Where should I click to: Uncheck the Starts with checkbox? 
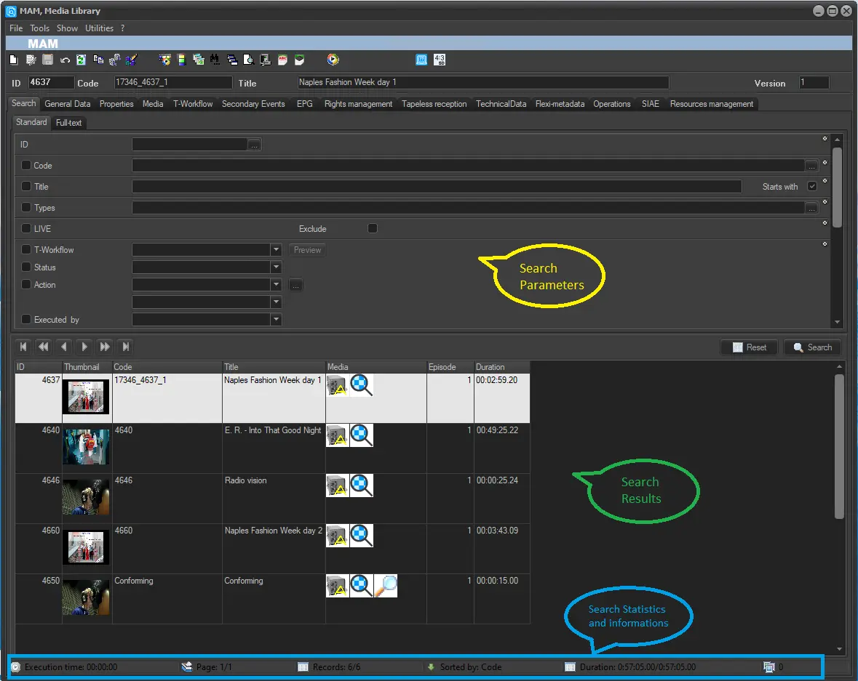812,186
